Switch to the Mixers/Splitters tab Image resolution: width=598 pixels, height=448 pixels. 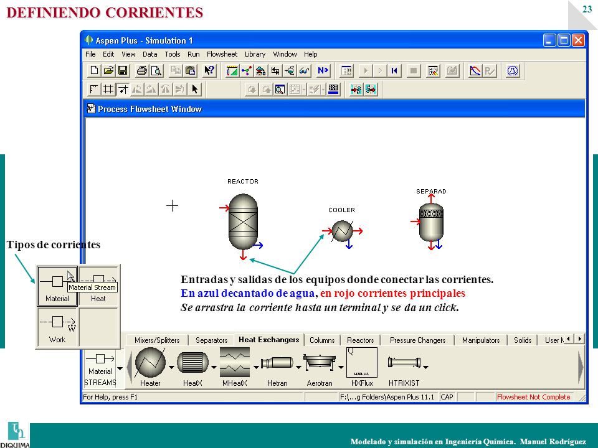157,340
